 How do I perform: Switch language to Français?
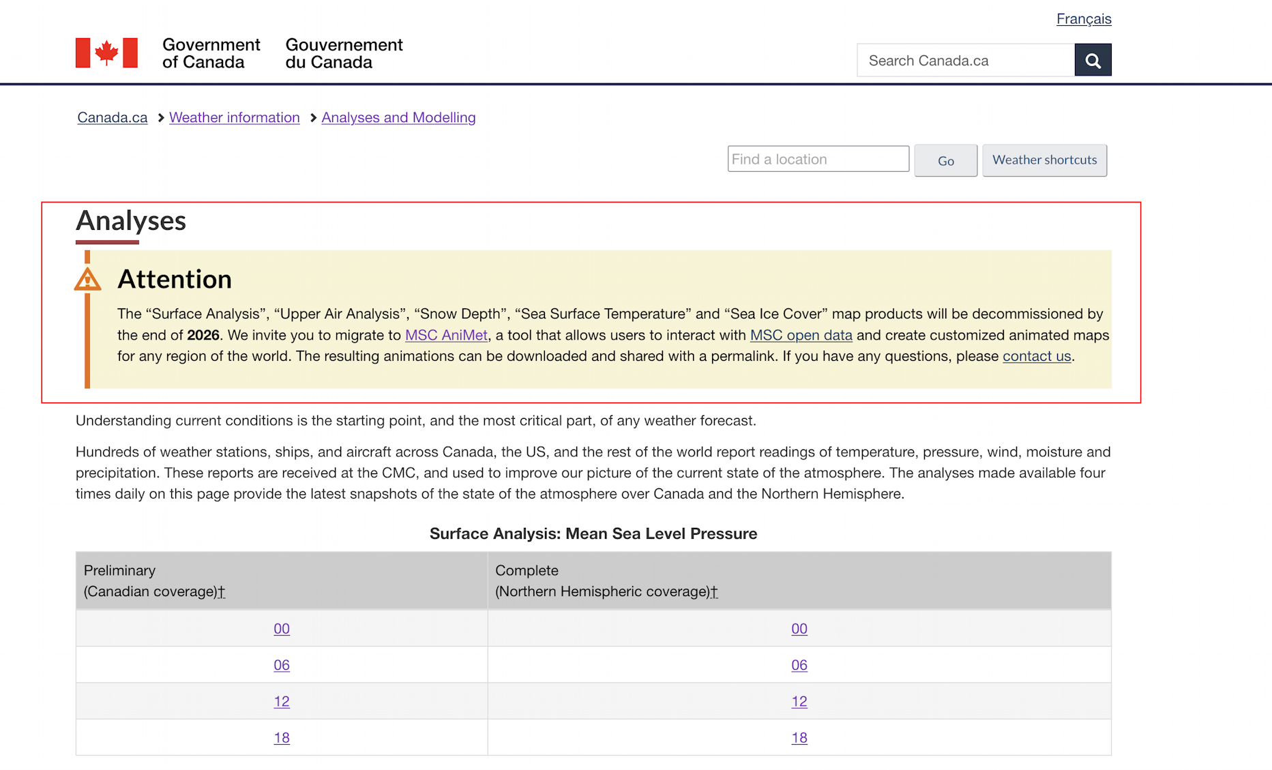point(1083,18)
